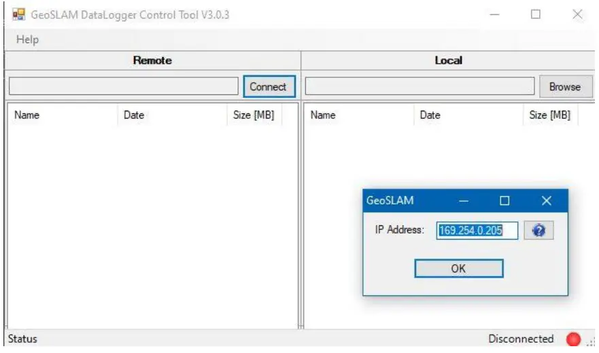This screenshot has width=599, height=353.
Task: Close the DataLogger Control Tool window
Action: (578, 14)
